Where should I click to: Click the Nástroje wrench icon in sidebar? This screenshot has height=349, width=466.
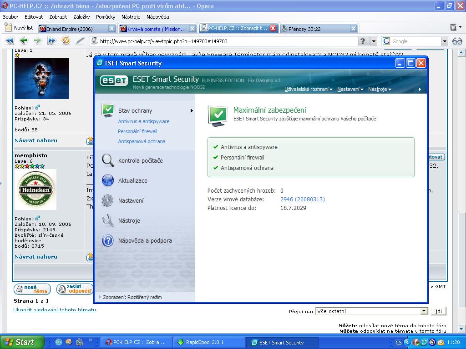(x=108, y=220)
